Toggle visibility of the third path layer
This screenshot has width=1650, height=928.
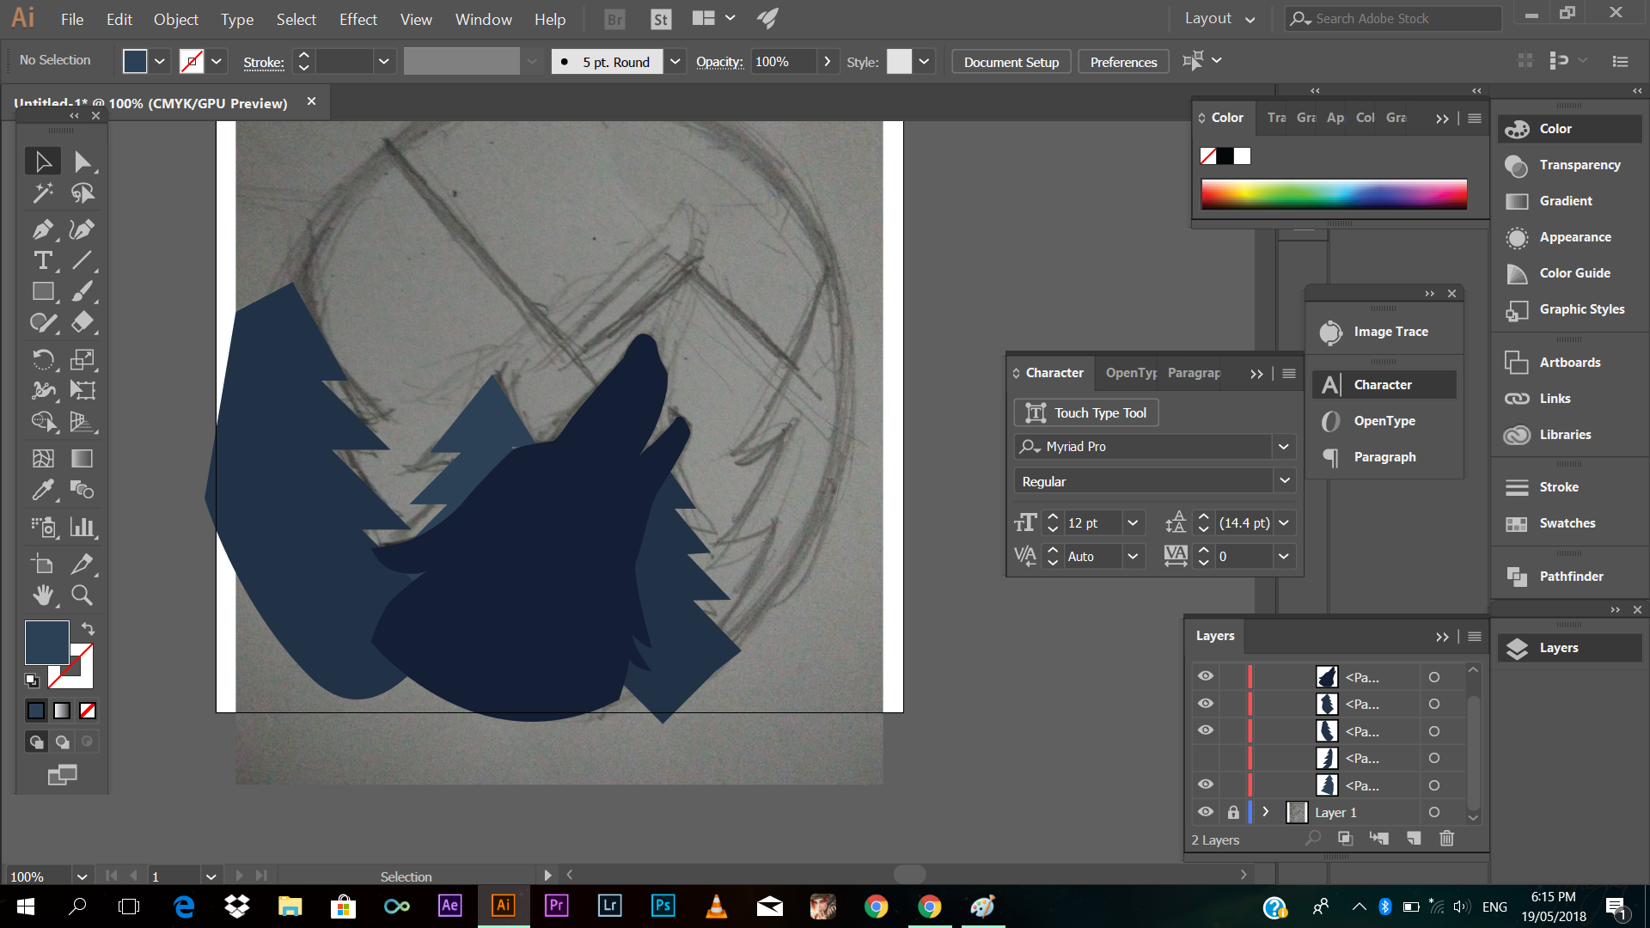(x=1206, y=730)
